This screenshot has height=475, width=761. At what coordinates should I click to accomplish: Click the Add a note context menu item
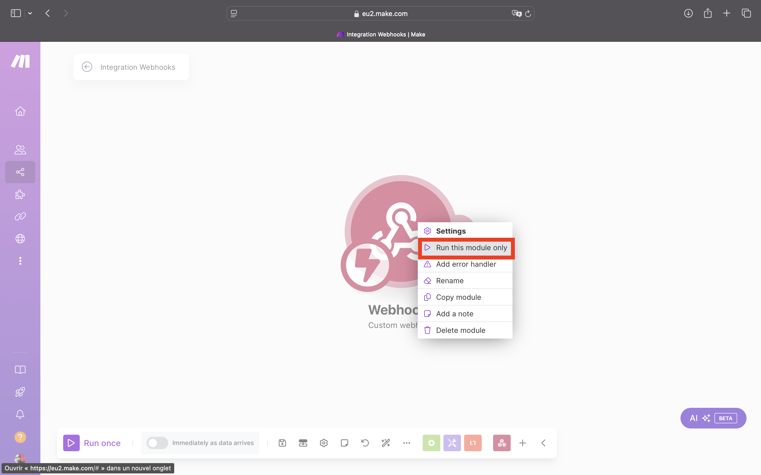455,313
